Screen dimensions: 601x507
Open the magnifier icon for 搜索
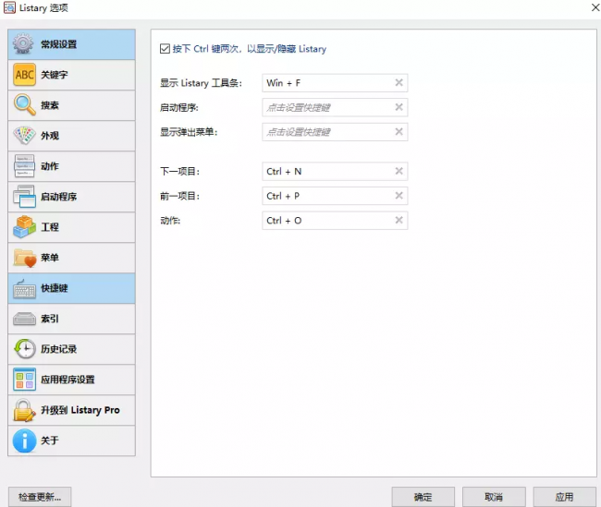pyautogui.click(x=25, y=104)
